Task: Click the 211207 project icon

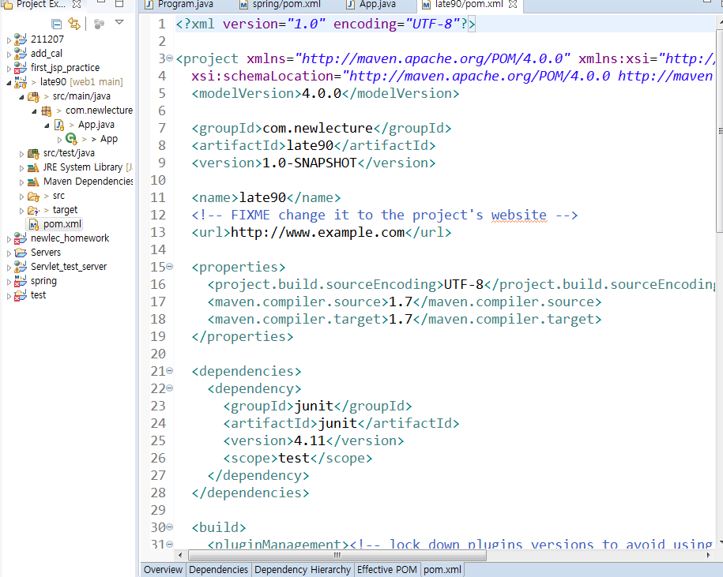Action: click(x=21, y=39)
